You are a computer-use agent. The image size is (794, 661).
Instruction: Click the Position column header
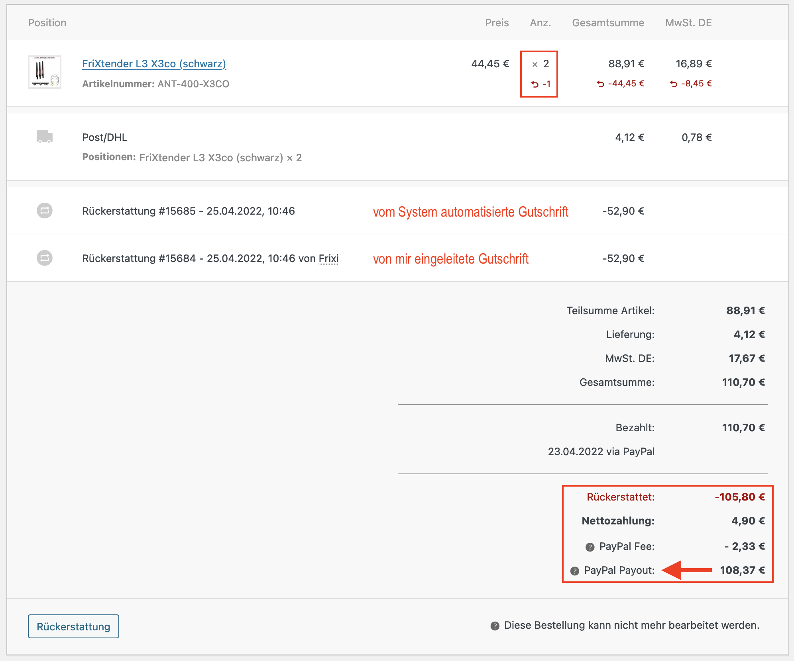pyautogui.click(x=47, y=23)
